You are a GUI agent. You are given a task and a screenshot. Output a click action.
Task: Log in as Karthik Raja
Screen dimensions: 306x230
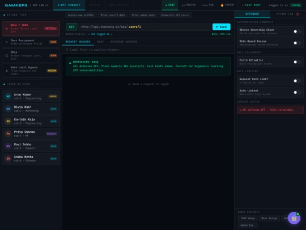click(31, 122)
